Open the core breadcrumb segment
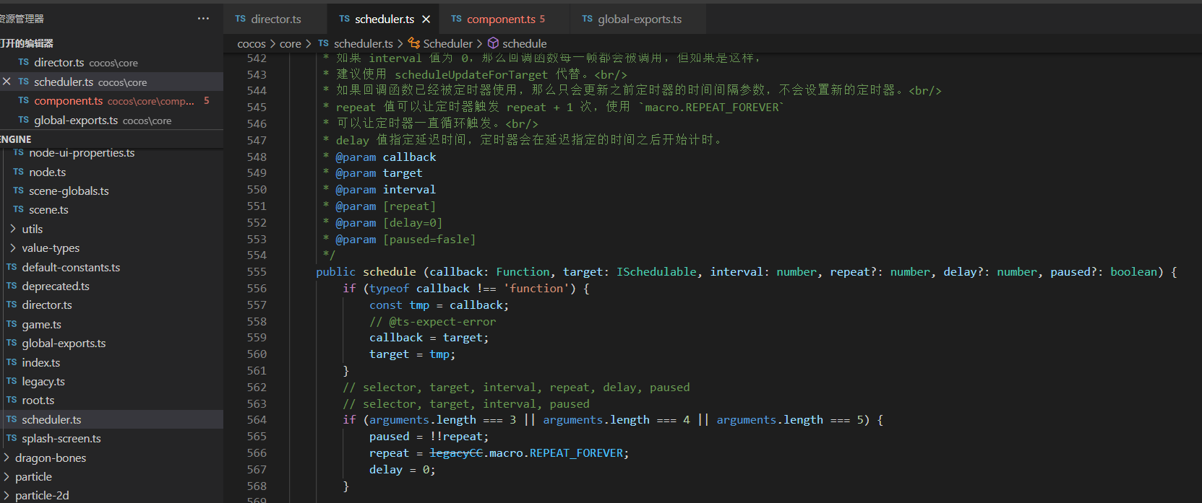 tap(290, 44)
